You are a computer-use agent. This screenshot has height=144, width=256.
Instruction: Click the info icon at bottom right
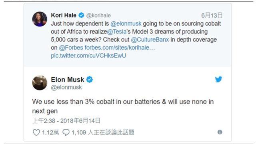pyautogui.click(x=220, y=132)
